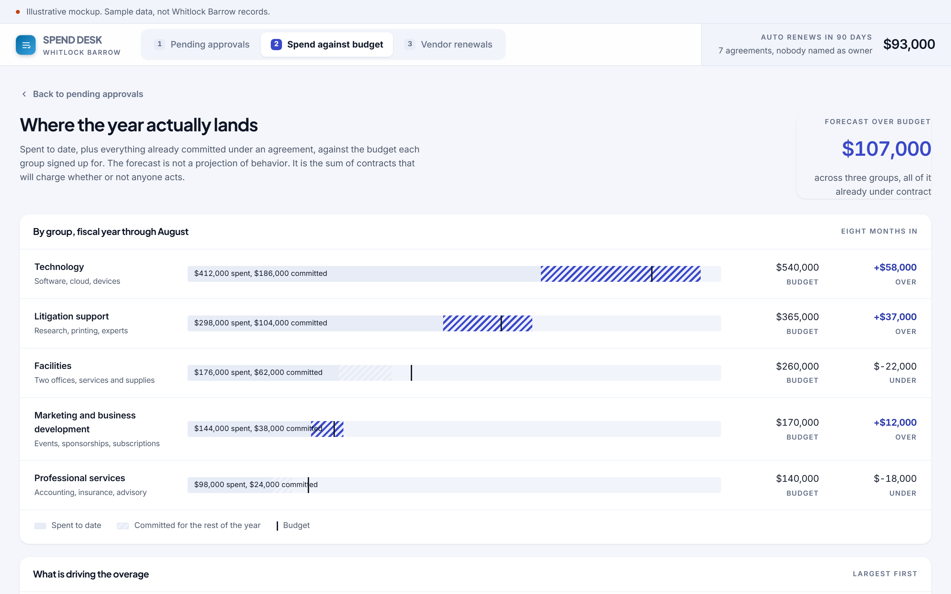951x594 pixels.
Task: Open the $93,000 auto renews summary
Action: click(x=827, y=45)
